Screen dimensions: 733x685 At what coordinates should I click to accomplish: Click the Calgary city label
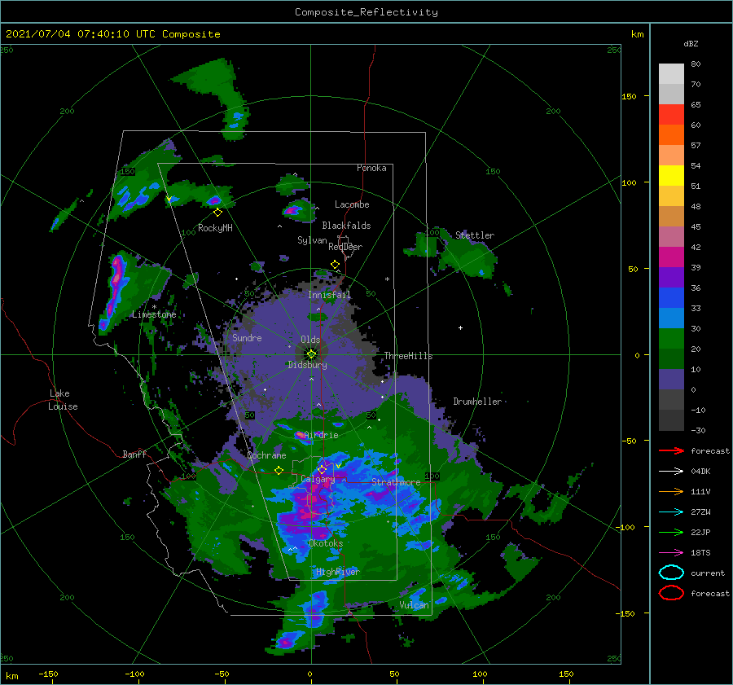[x=318, y=479]
